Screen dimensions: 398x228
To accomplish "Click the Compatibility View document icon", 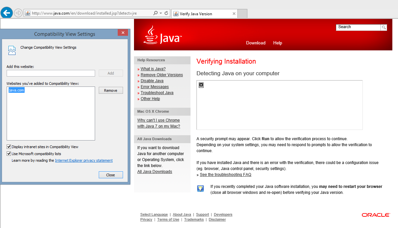I will click(12, 50).
